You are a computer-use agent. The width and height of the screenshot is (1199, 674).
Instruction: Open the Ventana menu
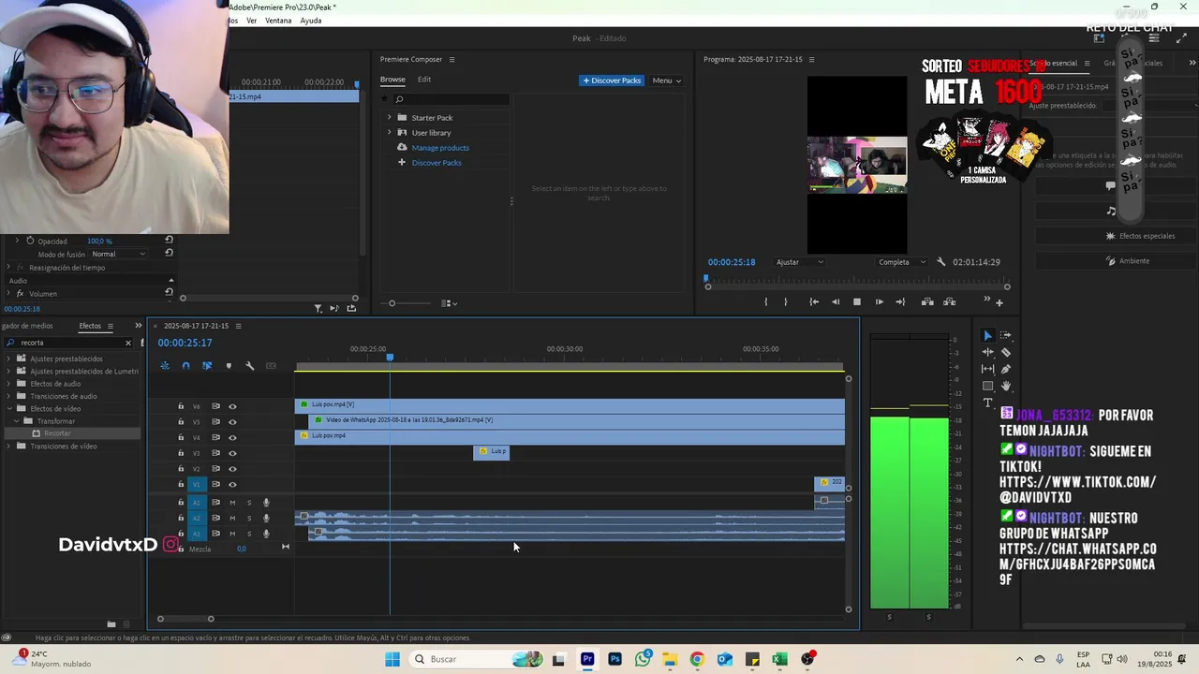[278, 21]
